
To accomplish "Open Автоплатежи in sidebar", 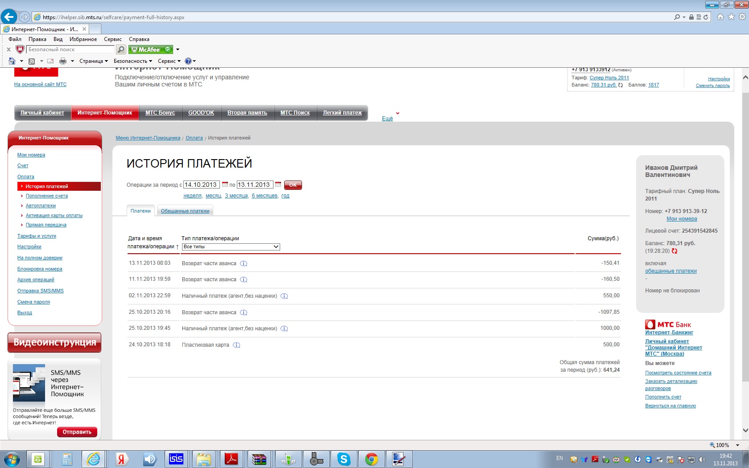I will [x=41, y=206].
